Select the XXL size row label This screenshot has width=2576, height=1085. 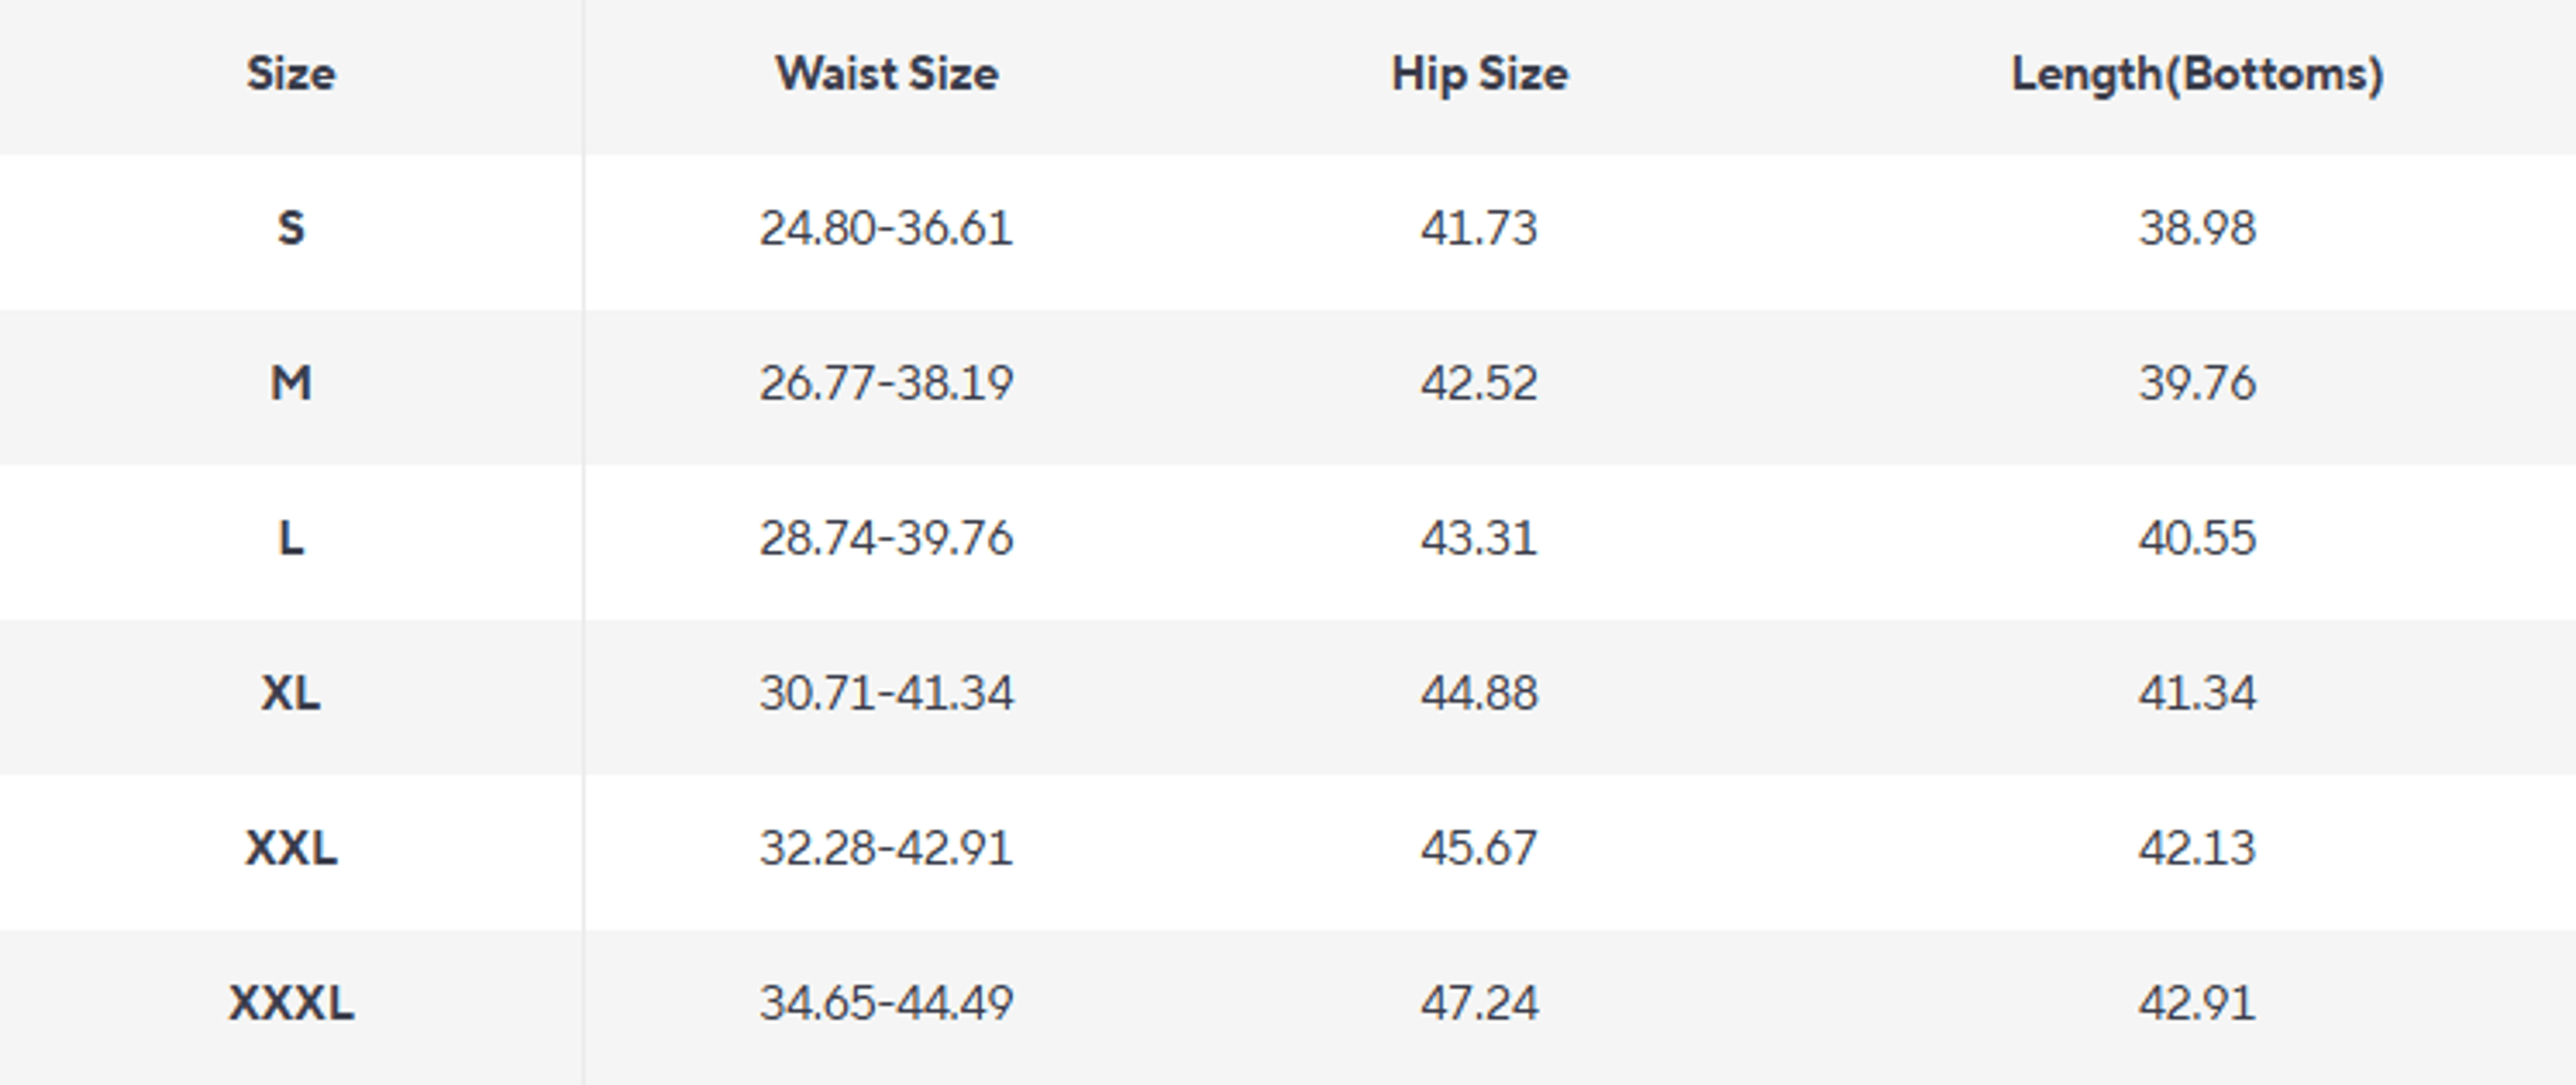(291, 848)
